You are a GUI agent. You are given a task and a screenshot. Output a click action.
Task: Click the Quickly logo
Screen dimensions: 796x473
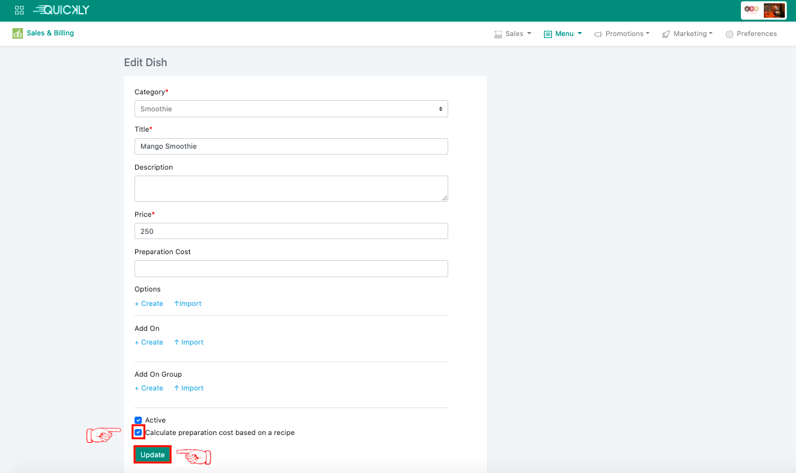click(61, 10)
